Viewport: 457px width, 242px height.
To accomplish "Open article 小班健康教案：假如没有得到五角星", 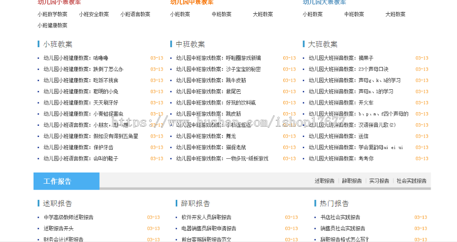I will pyautogui.click(x=91, y=136).
